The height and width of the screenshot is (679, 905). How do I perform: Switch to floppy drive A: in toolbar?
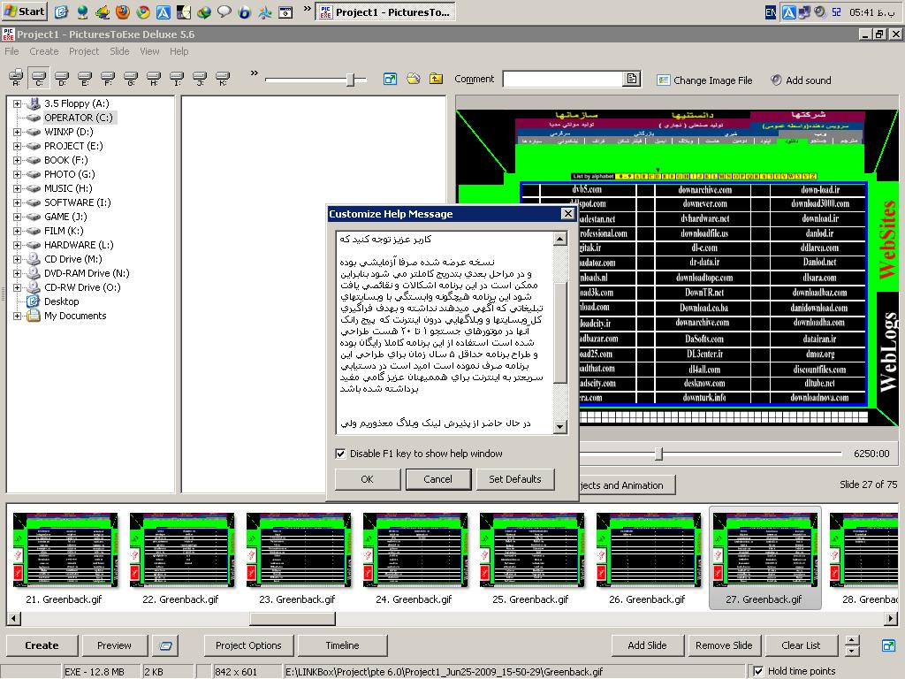point(16,78)
